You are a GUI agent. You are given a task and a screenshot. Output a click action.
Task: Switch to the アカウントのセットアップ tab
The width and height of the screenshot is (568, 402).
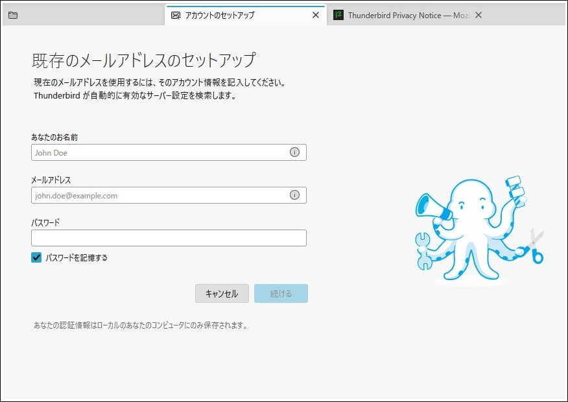pyautogui.click(x=246, y=15)
